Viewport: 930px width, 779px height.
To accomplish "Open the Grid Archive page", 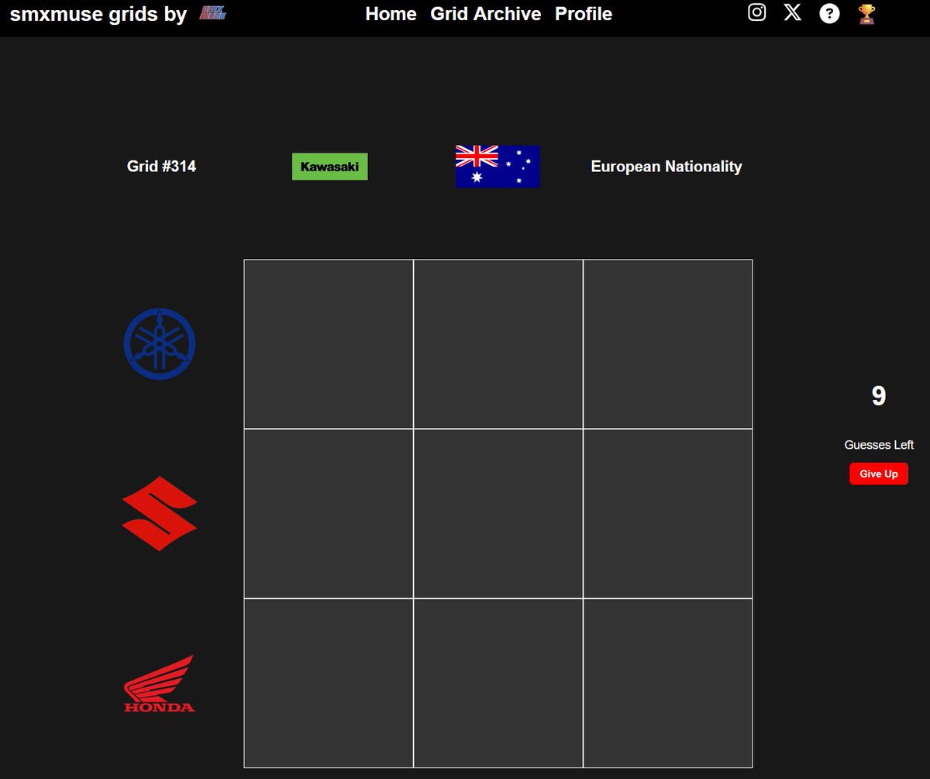I will (486, 14).
